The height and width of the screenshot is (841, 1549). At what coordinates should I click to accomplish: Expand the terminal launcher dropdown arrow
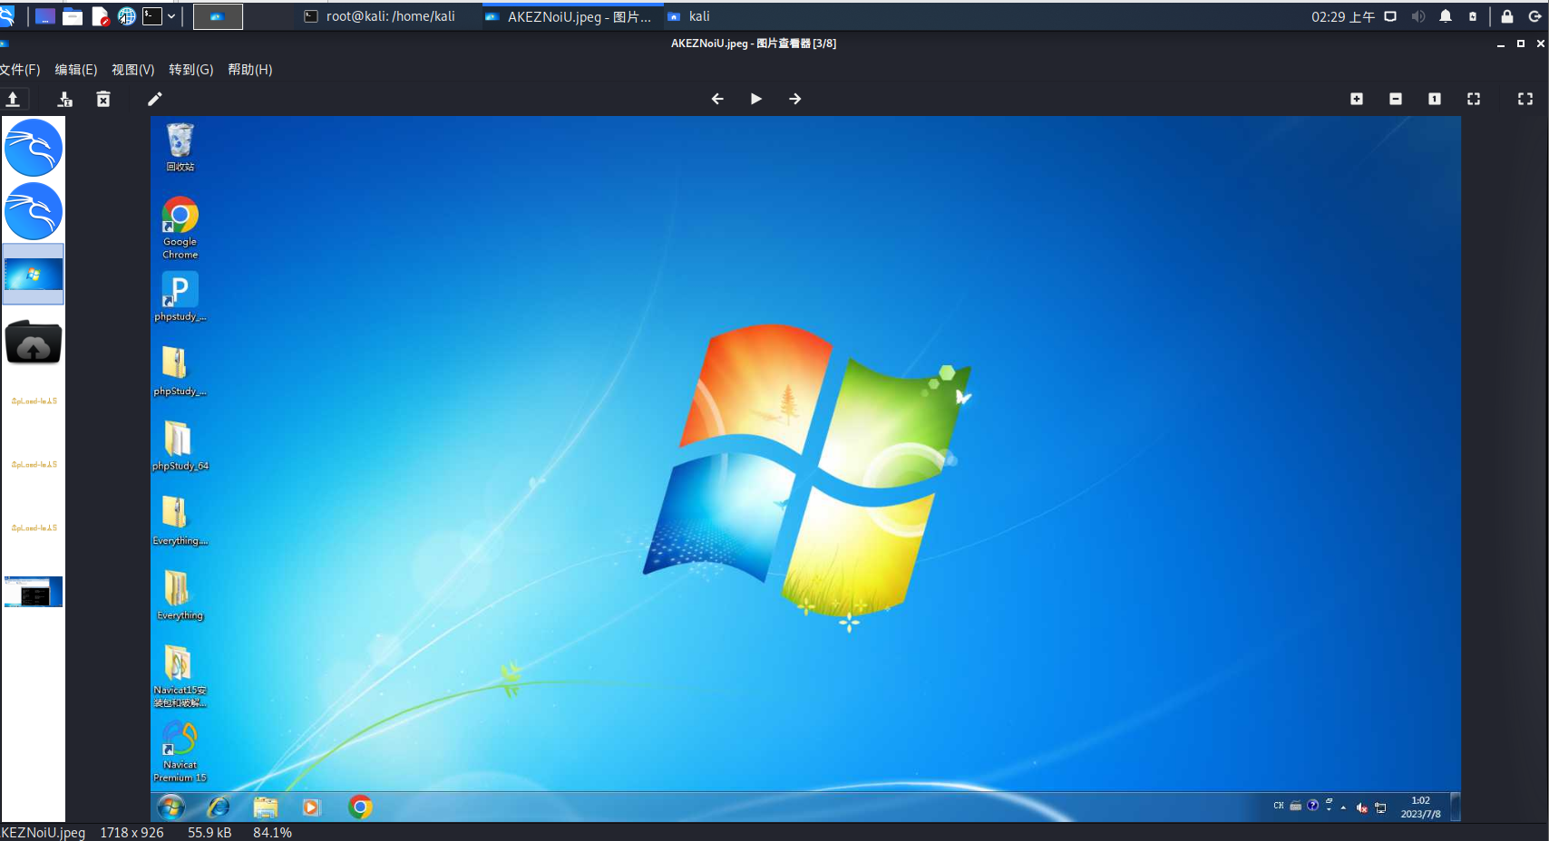pos(171,16)
